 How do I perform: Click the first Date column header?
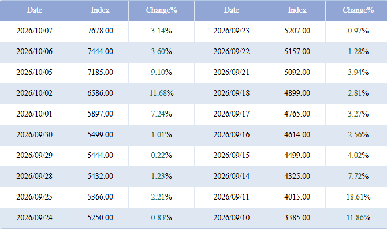point(35,10)
